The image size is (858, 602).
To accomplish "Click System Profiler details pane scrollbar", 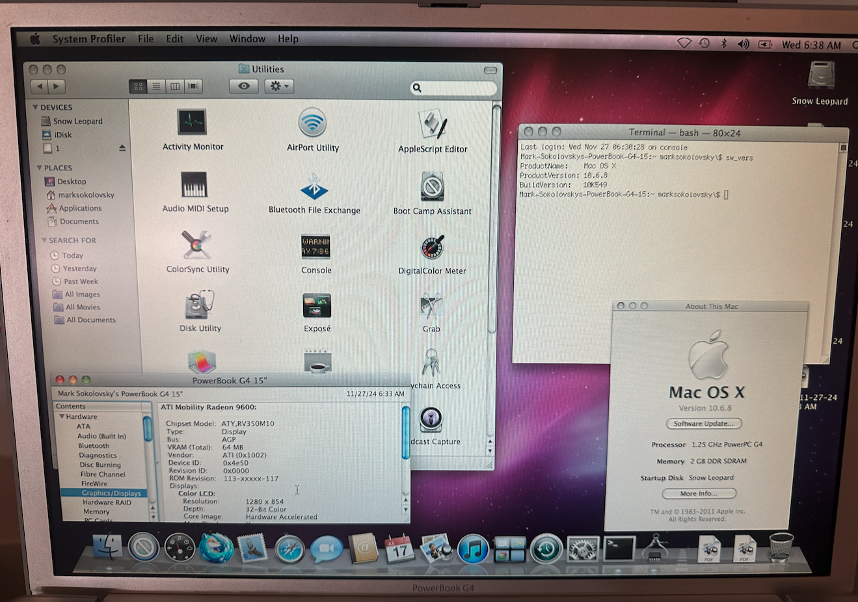I will pos(405,433).
